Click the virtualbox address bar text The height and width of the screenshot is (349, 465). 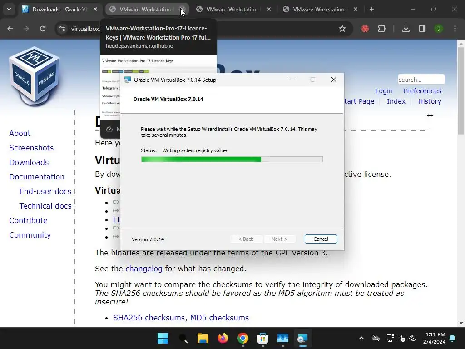[85, 29]
